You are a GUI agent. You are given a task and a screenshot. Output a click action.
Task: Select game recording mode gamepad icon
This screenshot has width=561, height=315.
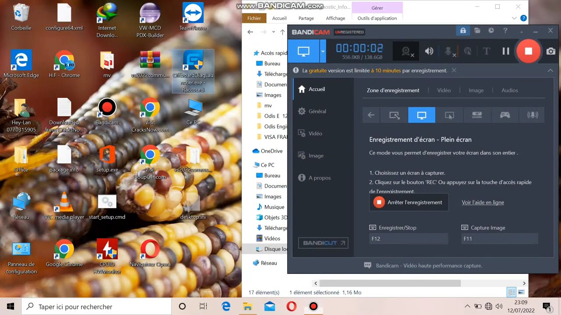pos(505,115)
